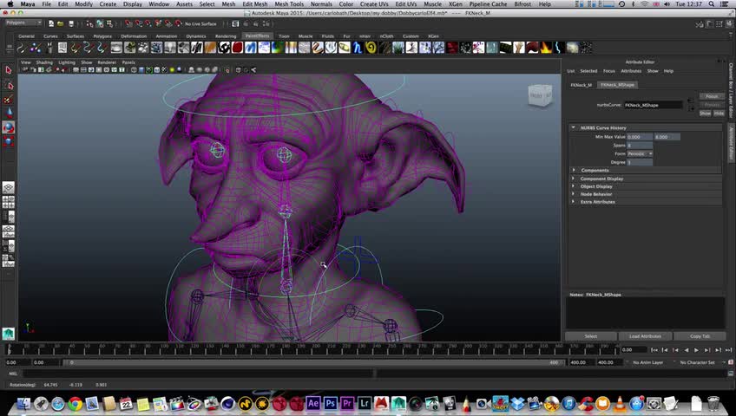736x416 pixels.
Task: Open the Form Periodic dropdown
Action: [x=641, y=153]
